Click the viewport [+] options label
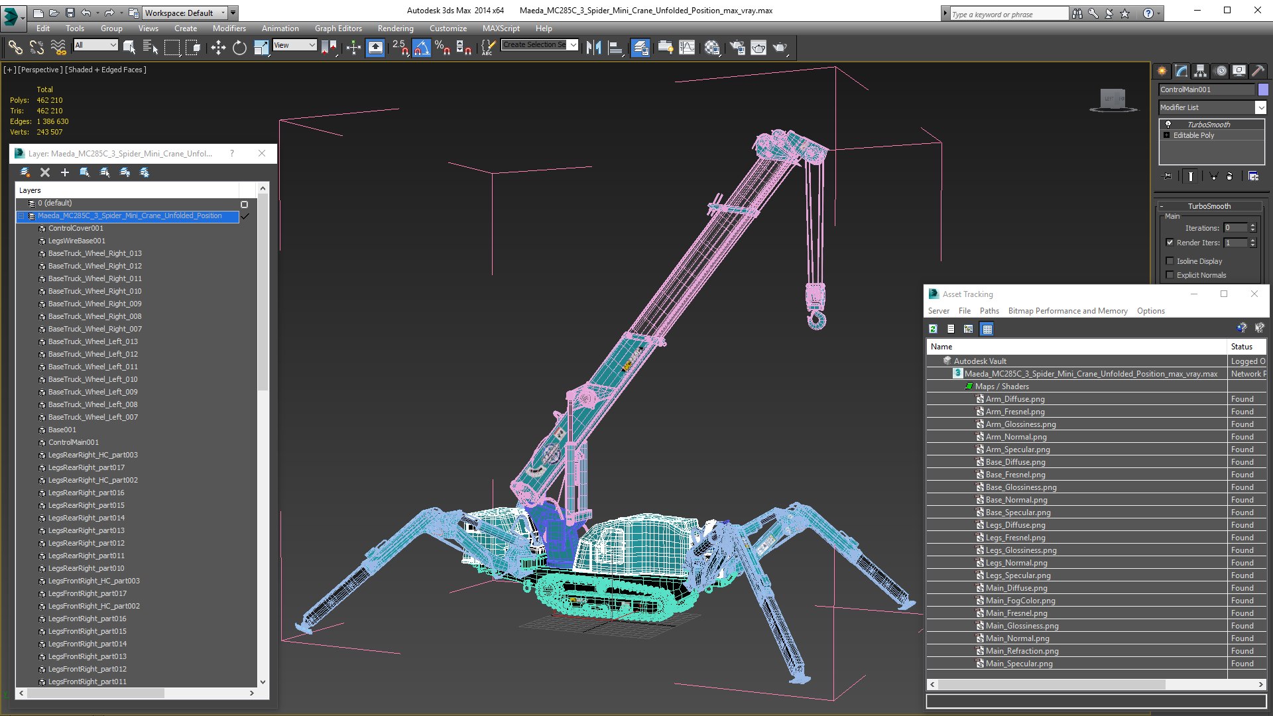The height and width of the screenshot is (716, 1273). pos(9,70)
